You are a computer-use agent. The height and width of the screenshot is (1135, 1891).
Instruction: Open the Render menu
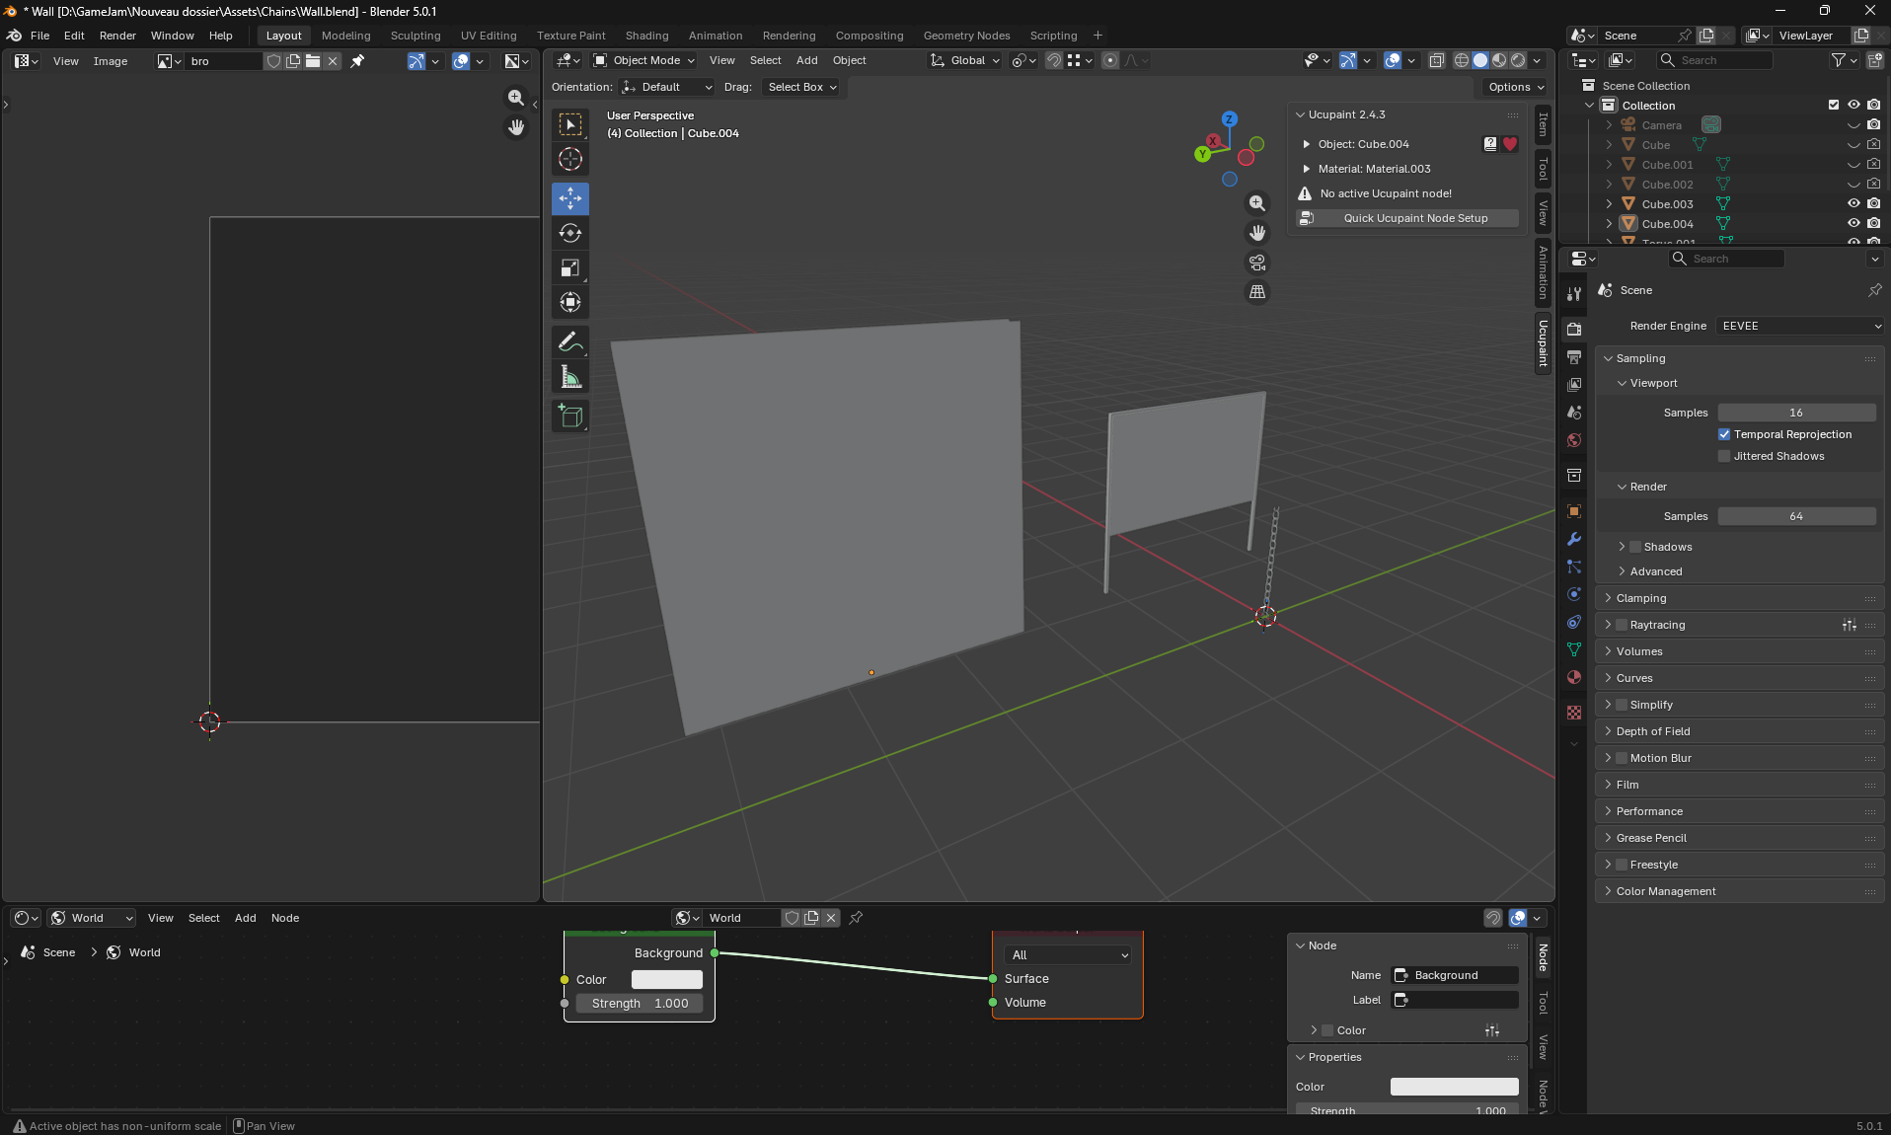117,36
